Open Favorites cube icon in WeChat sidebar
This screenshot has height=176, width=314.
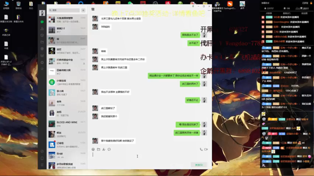[x=42, y=35]
